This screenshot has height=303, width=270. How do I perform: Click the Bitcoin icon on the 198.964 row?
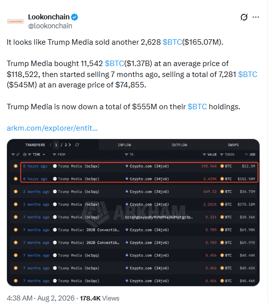click(222, 166)
